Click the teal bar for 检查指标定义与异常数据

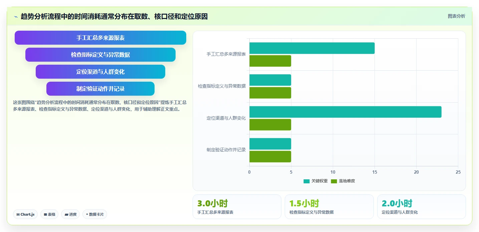click(x=270, y=80)
